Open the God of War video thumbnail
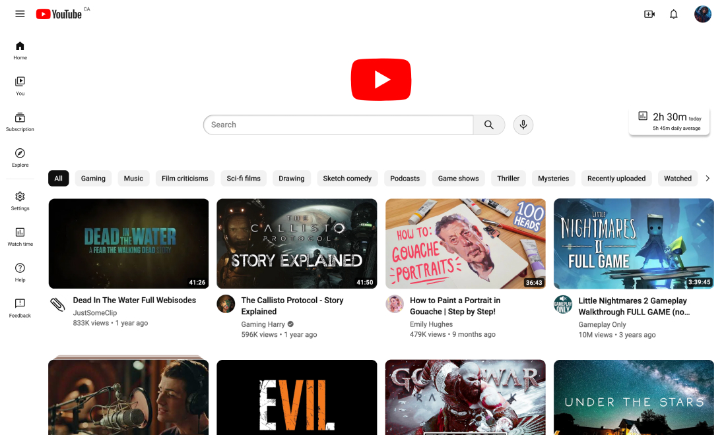Viewport: 726px width, 435px height. point(465,397)
